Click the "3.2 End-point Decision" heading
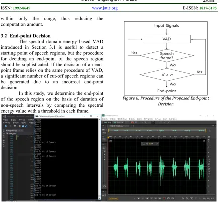 coord(26,36)
